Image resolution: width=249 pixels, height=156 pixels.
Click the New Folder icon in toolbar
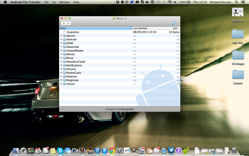pyautogui.click(x=174, y=23)
